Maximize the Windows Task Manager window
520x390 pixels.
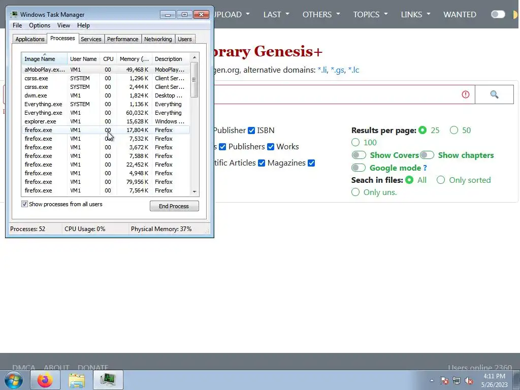[184, 15]
